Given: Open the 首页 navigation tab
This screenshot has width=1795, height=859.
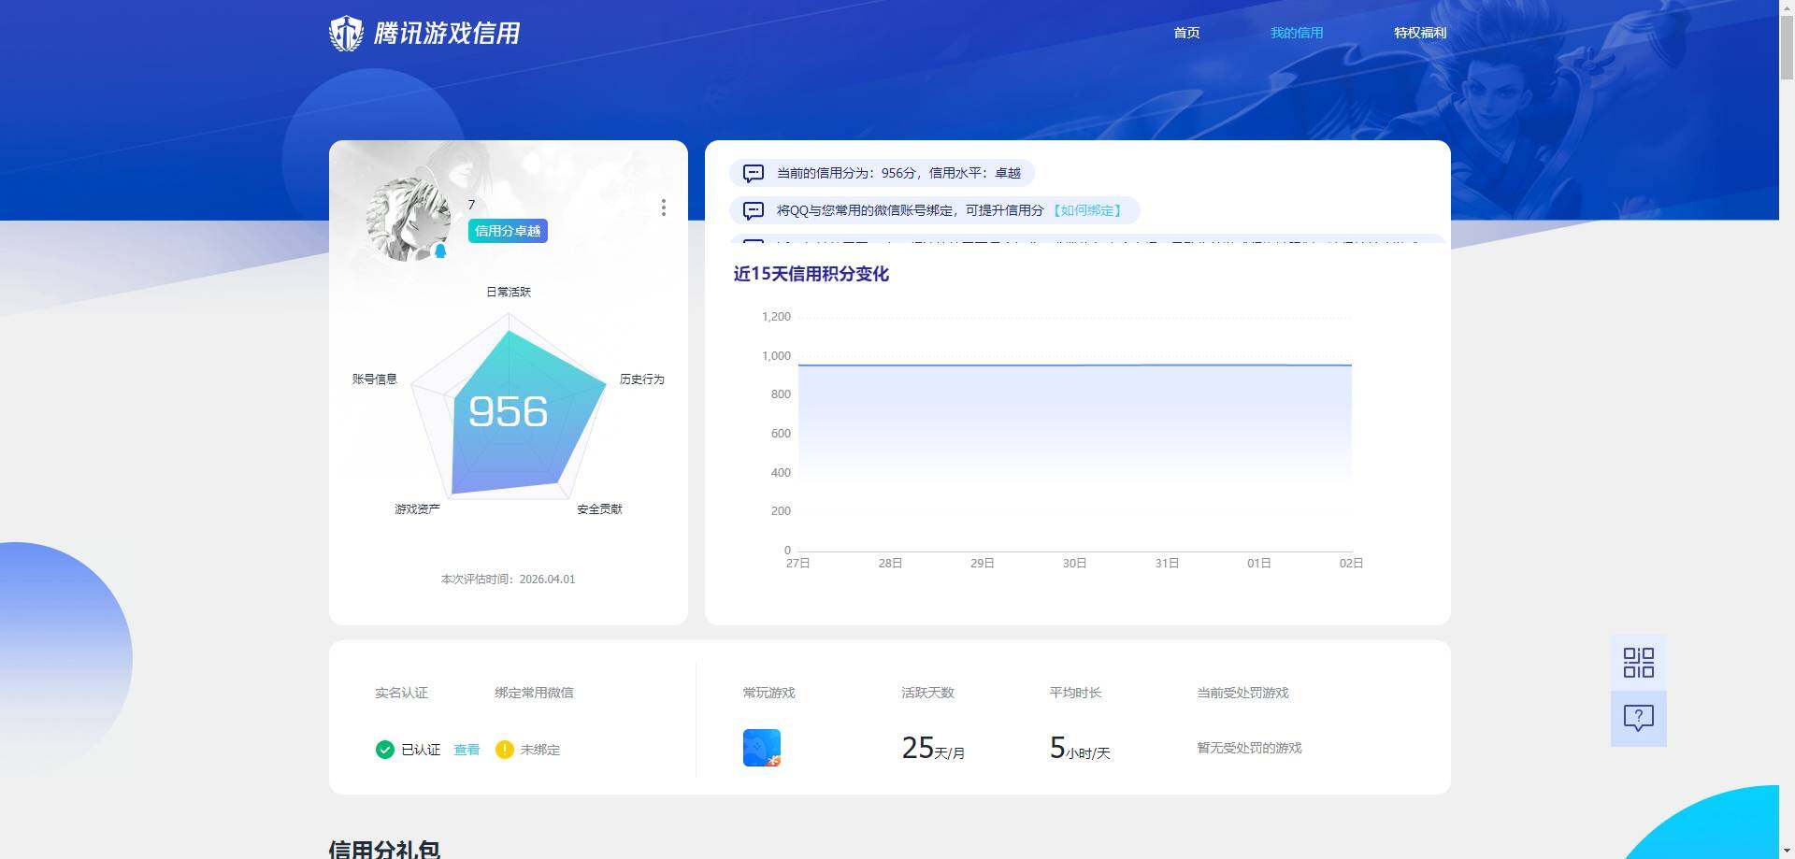Looking at the screenshot, I should pos(1186,33).
